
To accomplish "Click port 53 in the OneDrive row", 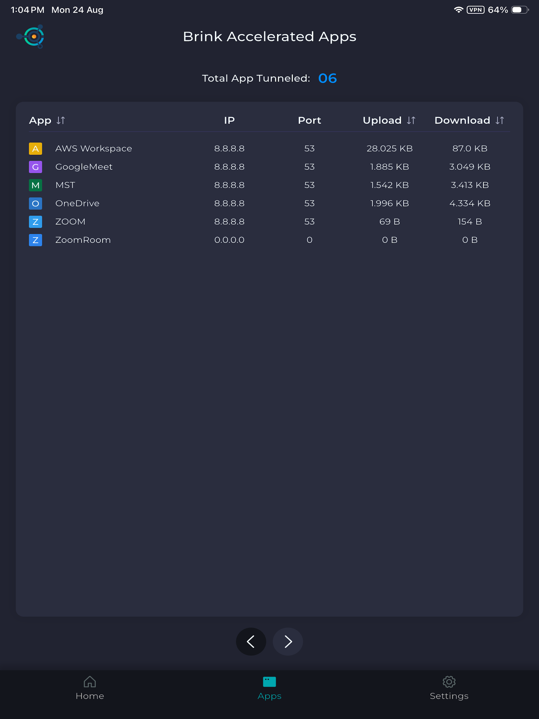I will click(x=309, y=204).
